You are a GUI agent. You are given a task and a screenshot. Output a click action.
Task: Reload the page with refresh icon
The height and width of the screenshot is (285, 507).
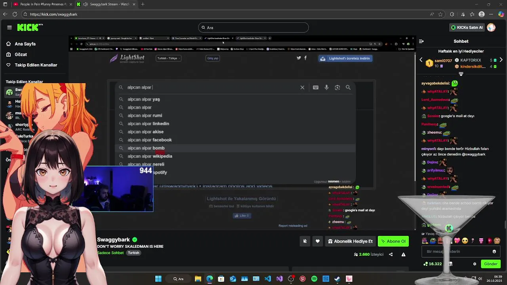[x=15, y=14]
